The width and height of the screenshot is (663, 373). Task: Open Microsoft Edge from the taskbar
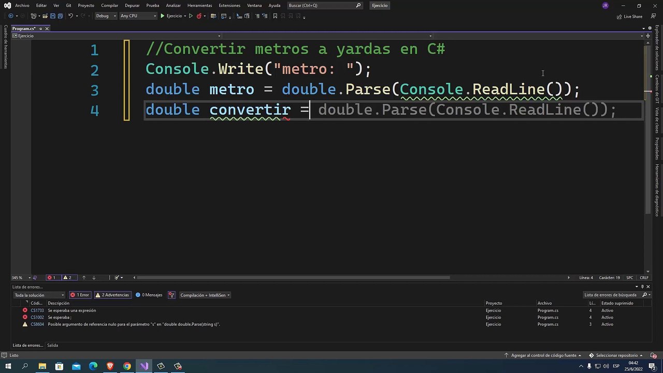(x=93, y=366)
